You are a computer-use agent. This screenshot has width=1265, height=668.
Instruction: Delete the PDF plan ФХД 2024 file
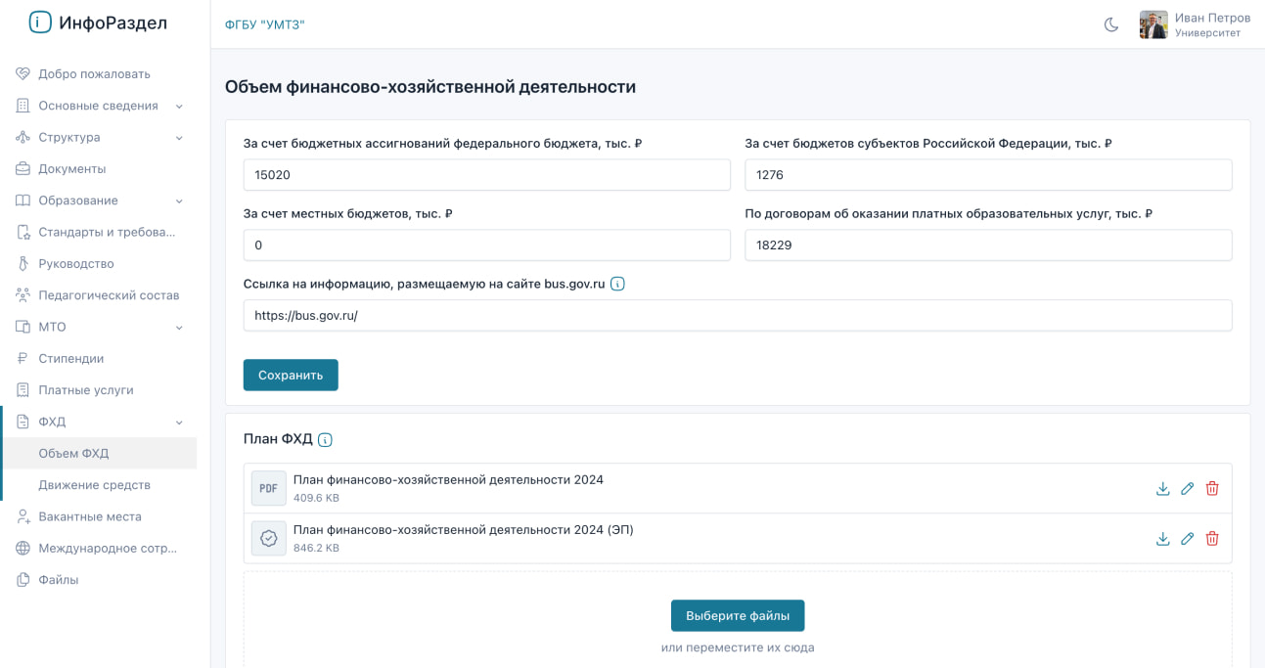1212,489
